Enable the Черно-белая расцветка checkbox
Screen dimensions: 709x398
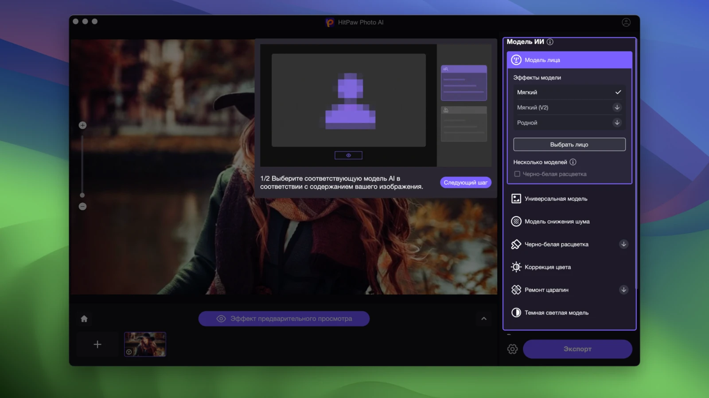(517, 174)
